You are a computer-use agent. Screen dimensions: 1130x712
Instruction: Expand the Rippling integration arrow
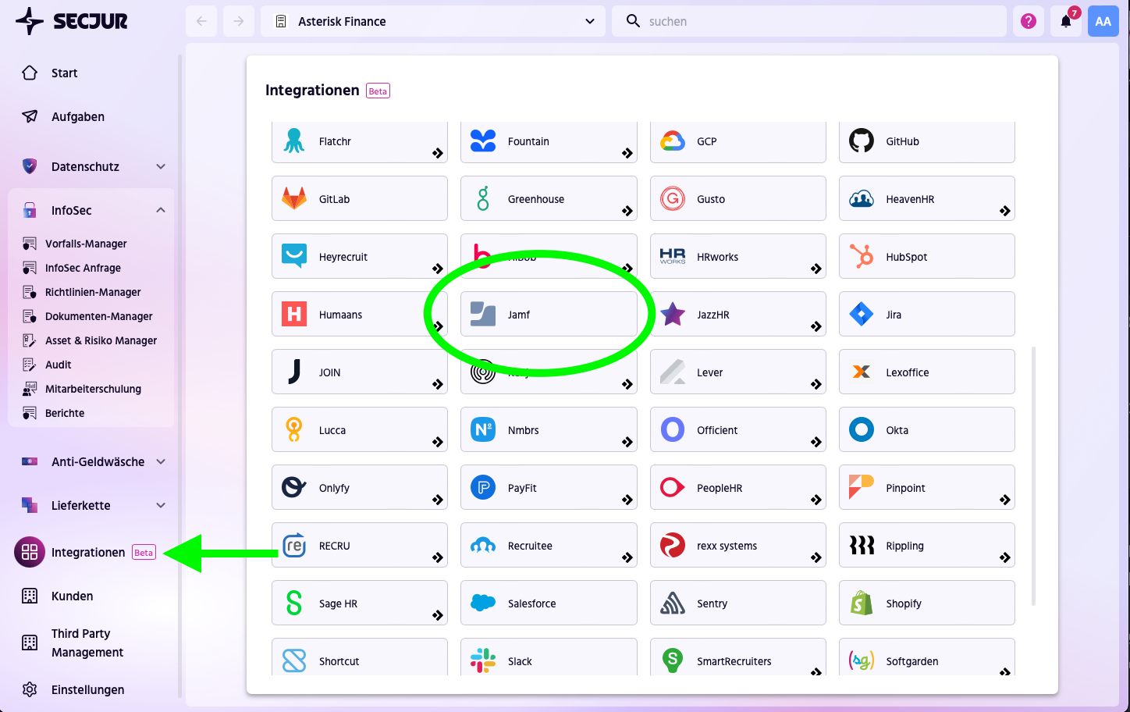point(1005,557)
